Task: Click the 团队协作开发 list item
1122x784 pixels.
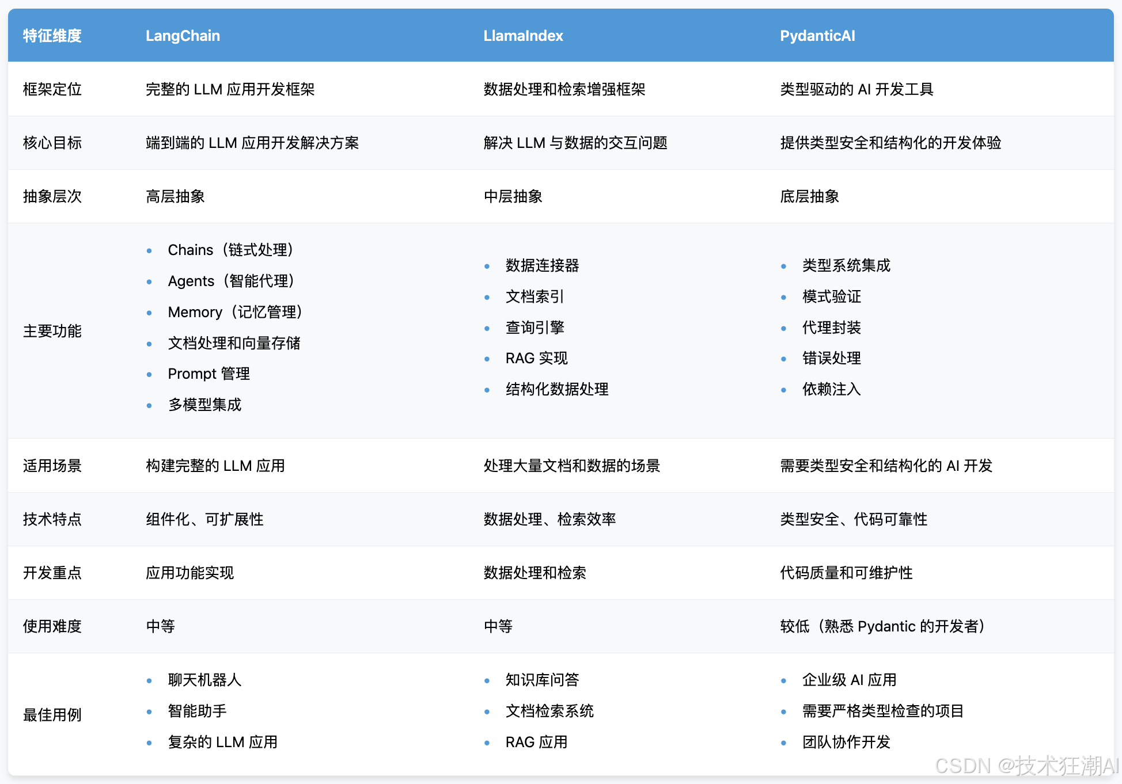Action: pos(846,742)
